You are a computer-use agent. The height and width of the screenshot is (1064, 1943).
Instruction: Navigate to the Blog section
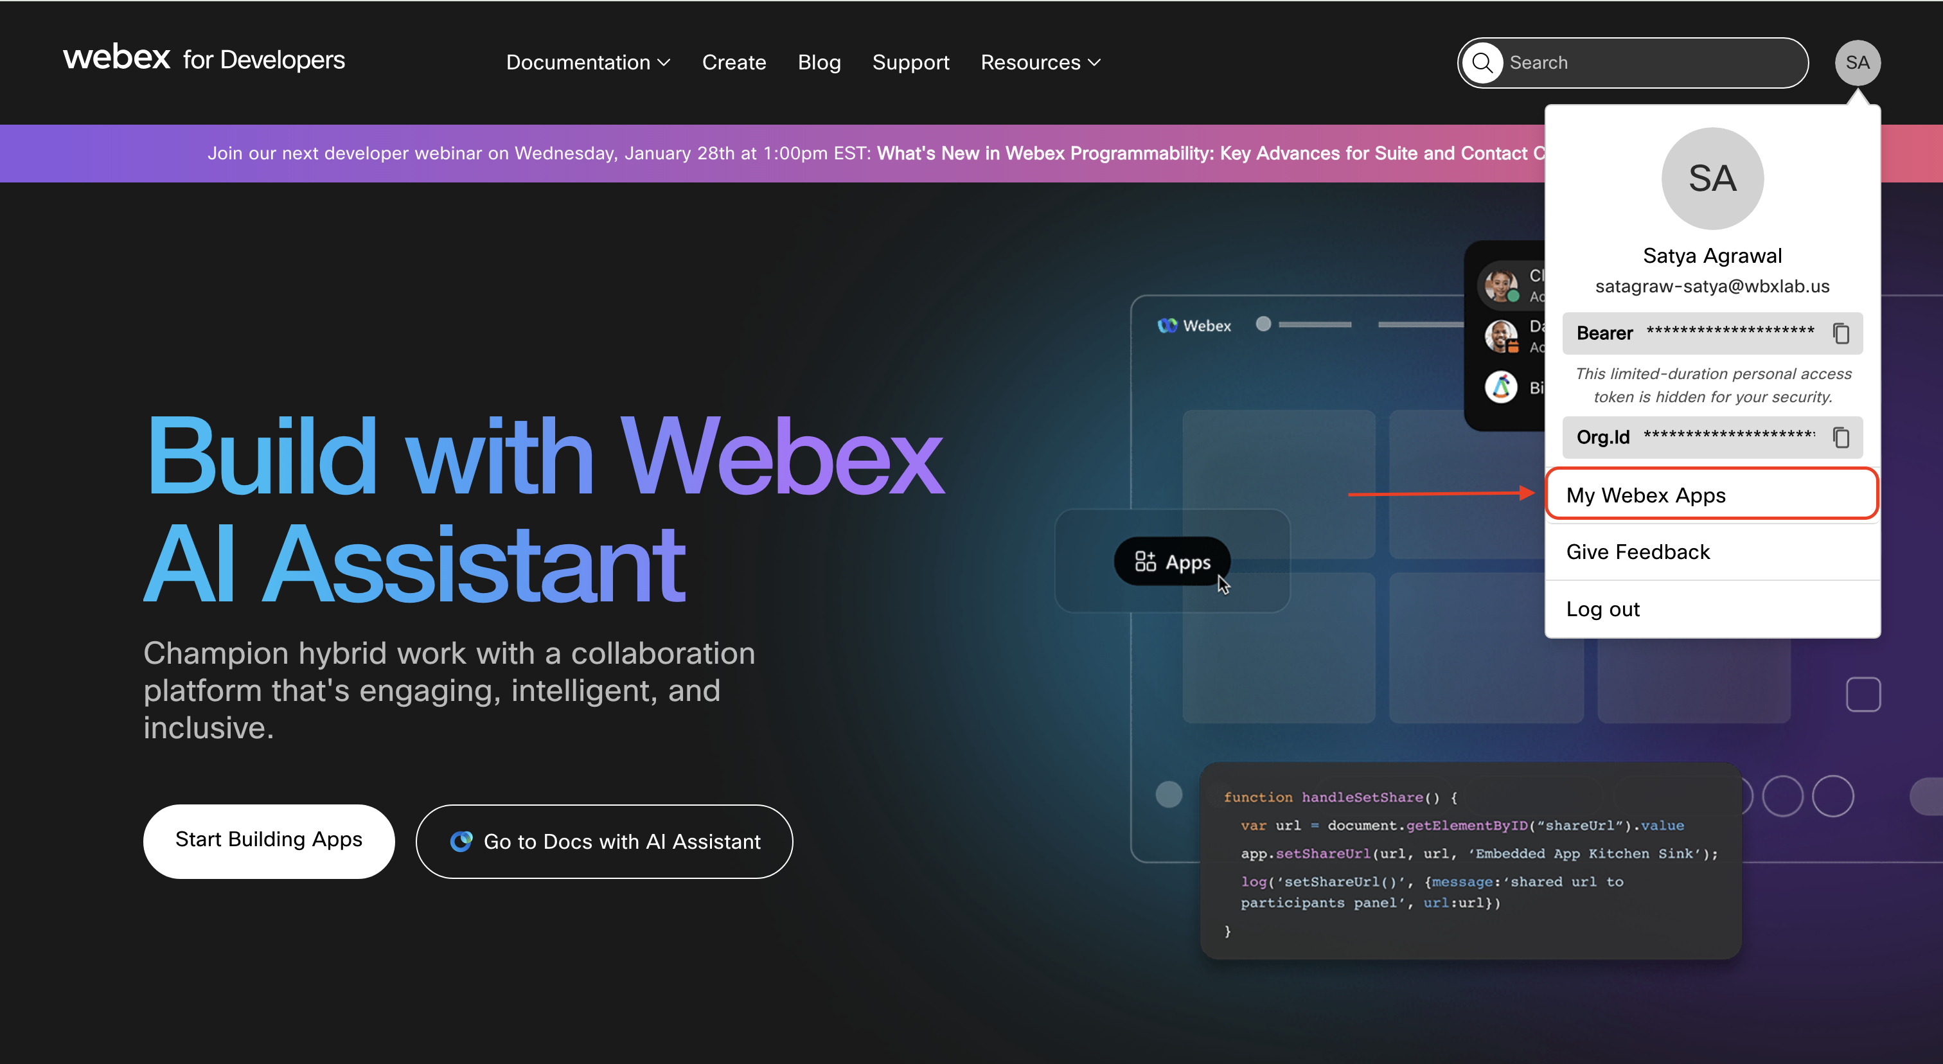tap(819, 62)
